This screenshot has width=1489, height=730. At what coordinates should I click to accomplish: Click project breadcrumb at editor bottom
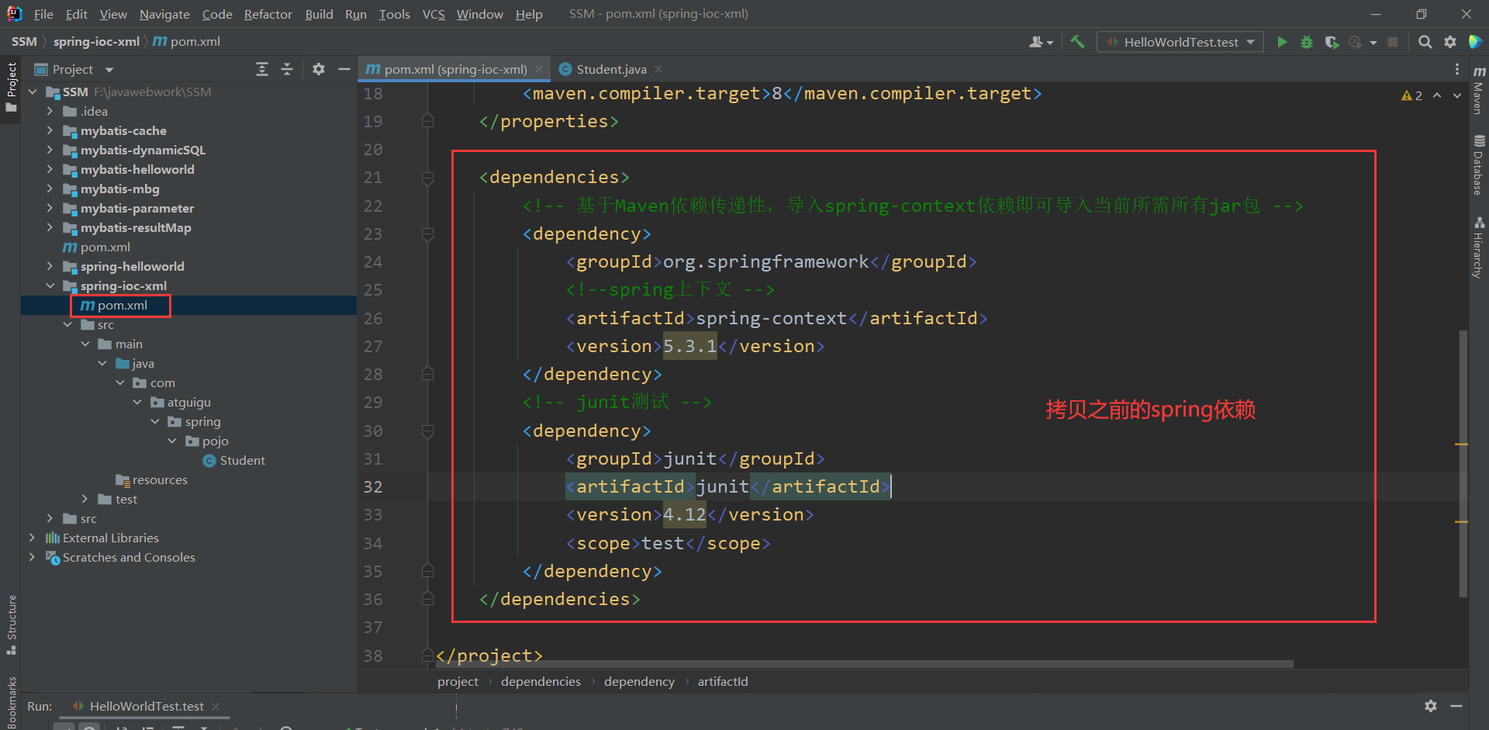pyautogui.click(x=458, y=681)
